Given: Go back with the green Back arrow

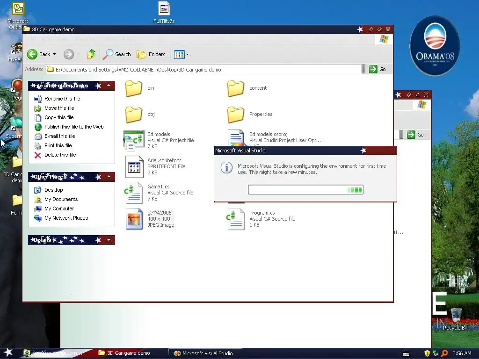Looking at the screenshot, I should pyautogui.click(x=38, y=54).
